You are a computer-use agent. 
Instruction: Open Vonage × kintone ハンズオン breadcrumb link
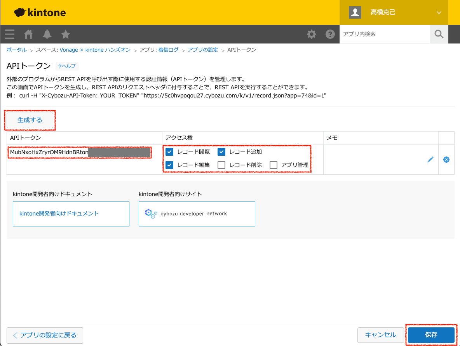[x=95, y=50]
